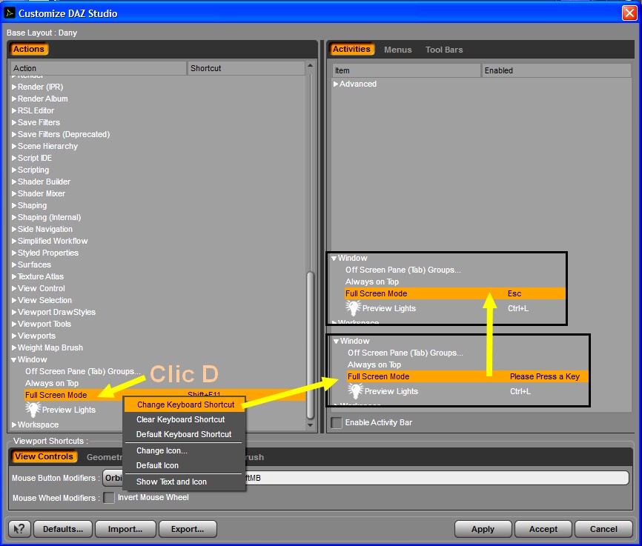Viewport: 642px width, 546px height.
Task: Choose Change Keyboard Shortcut from context menu
Action: [x=185, y=404]
